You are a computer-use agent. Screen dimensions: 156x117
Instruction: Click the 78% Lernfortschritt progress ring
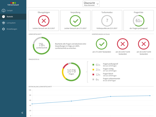(41, 46)
